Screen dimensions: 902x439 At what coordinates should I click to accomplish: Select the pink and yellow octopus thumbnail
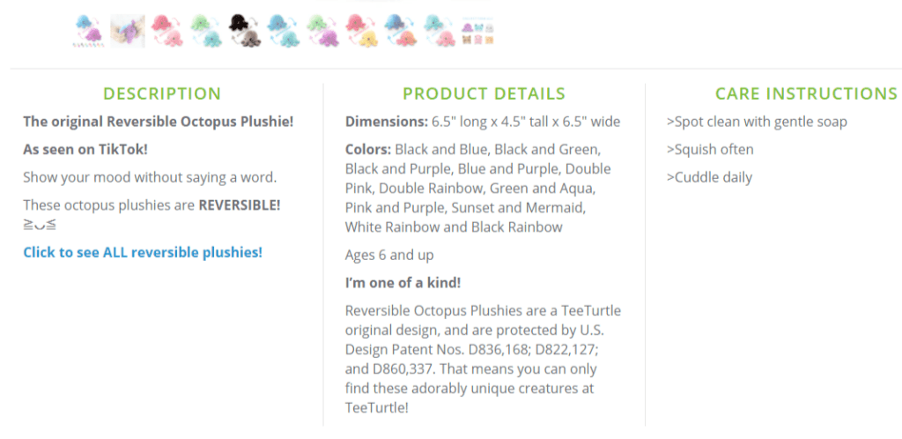(360, 31)
